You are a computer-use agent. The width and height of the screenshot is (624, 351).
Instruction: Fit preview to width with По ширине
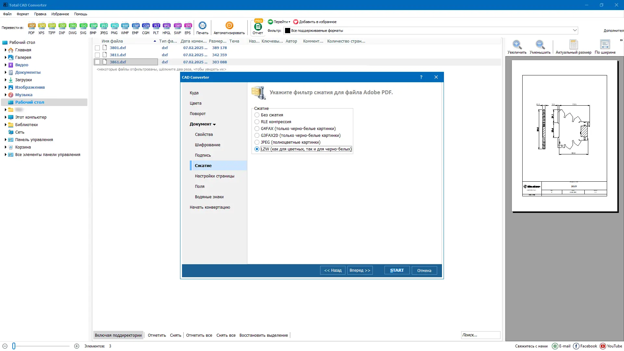[x=605, y=45]
